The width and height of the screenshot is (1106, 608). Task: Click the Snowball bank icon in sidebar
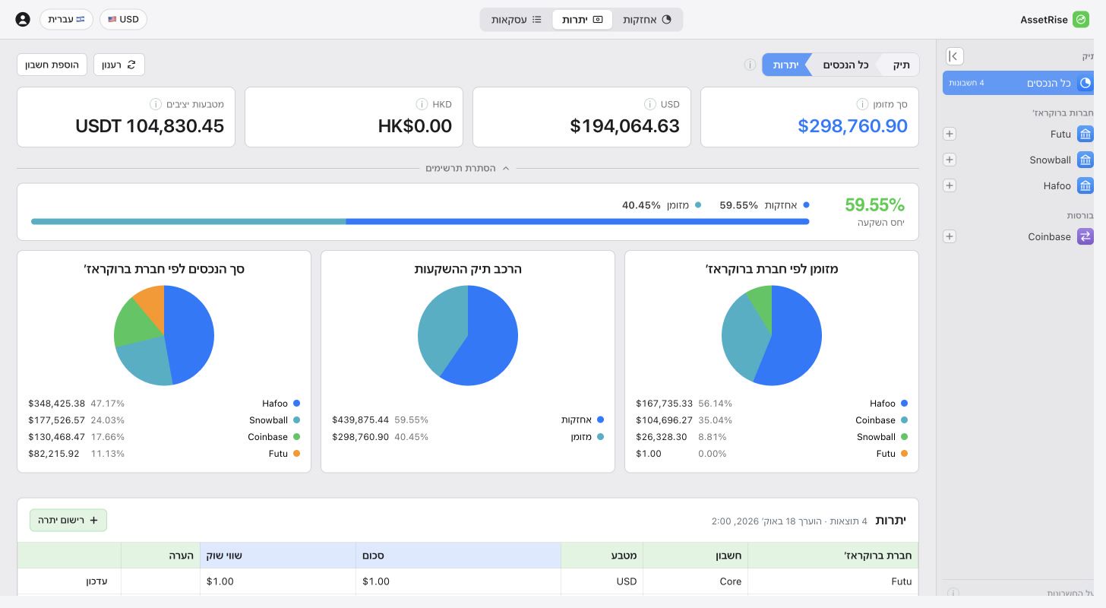click(x=1085, y=160)
